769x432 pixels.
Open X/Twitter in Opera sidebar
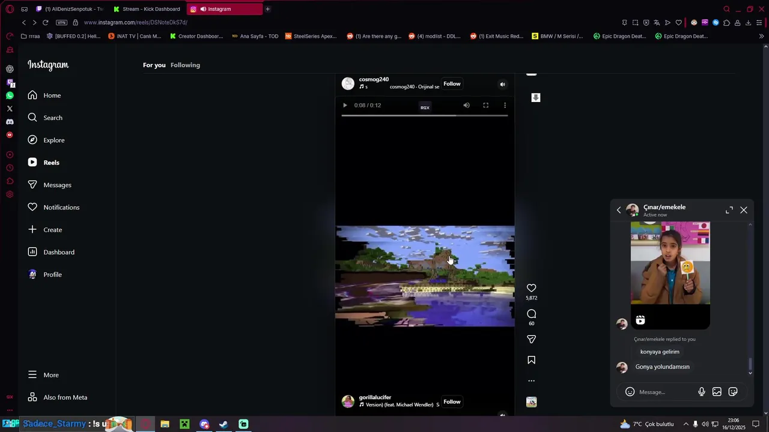click(x=10, y=109)
